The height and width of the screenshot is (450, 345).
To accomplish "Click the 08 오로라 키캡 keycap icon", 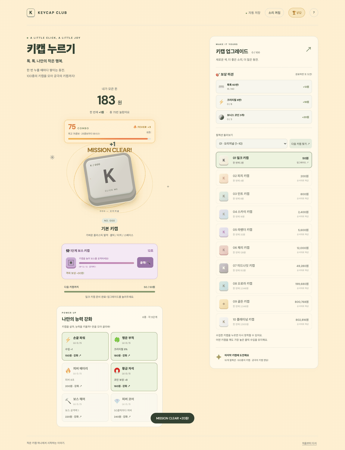I will 224,286.
